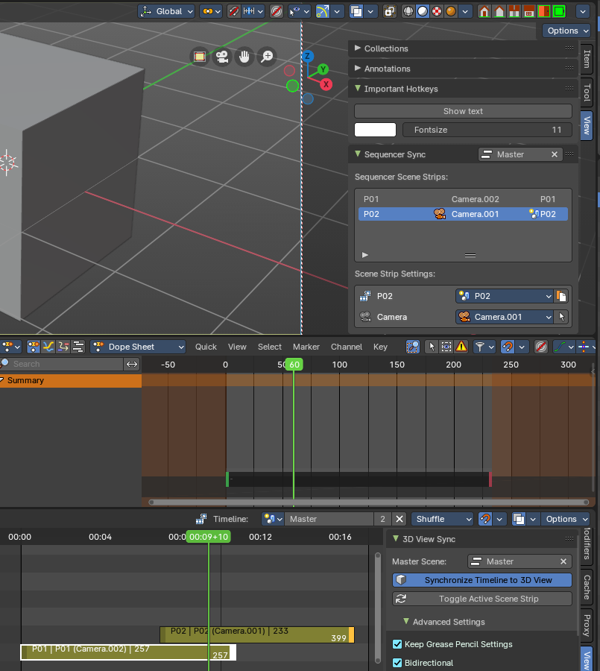Open the Dope Sheet Select menu
This screenshot has width=600, height=671.
pyautogui.click(x=270, y=347)
